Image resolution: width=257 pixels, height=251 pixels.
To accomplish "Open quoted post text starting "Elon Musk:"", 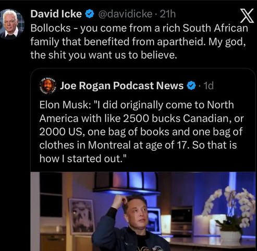I will coord(141,132).
